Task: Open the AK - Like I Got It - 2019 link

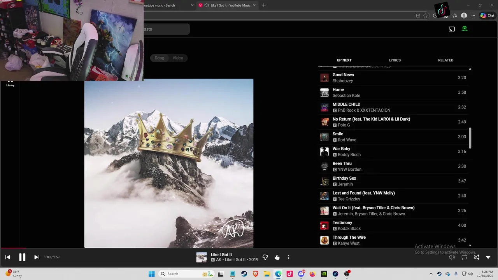Action: point(237,260)
